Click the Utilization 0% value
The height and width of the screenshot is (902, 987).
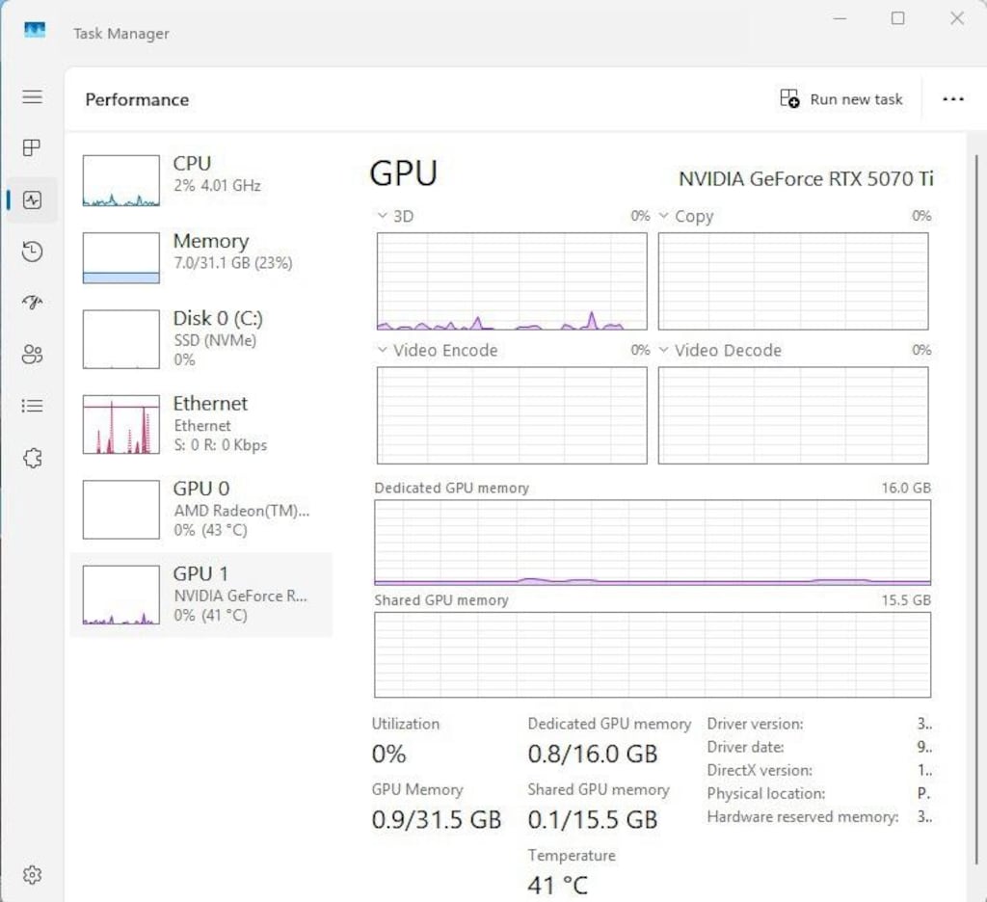coord(388,754)
